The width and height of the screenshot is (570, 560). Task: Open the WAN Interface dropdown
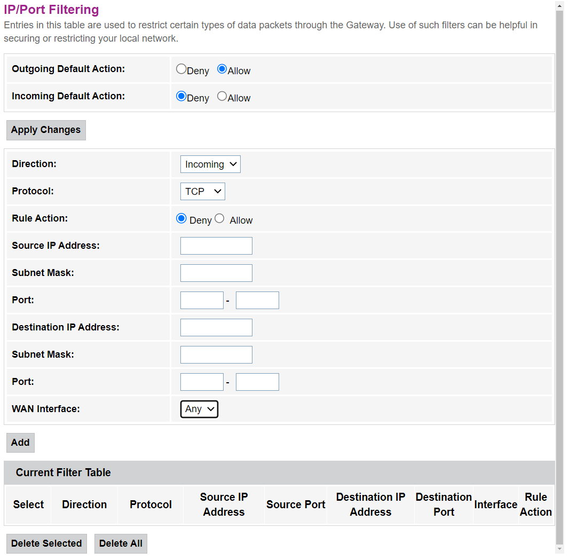tap(199, 409)
